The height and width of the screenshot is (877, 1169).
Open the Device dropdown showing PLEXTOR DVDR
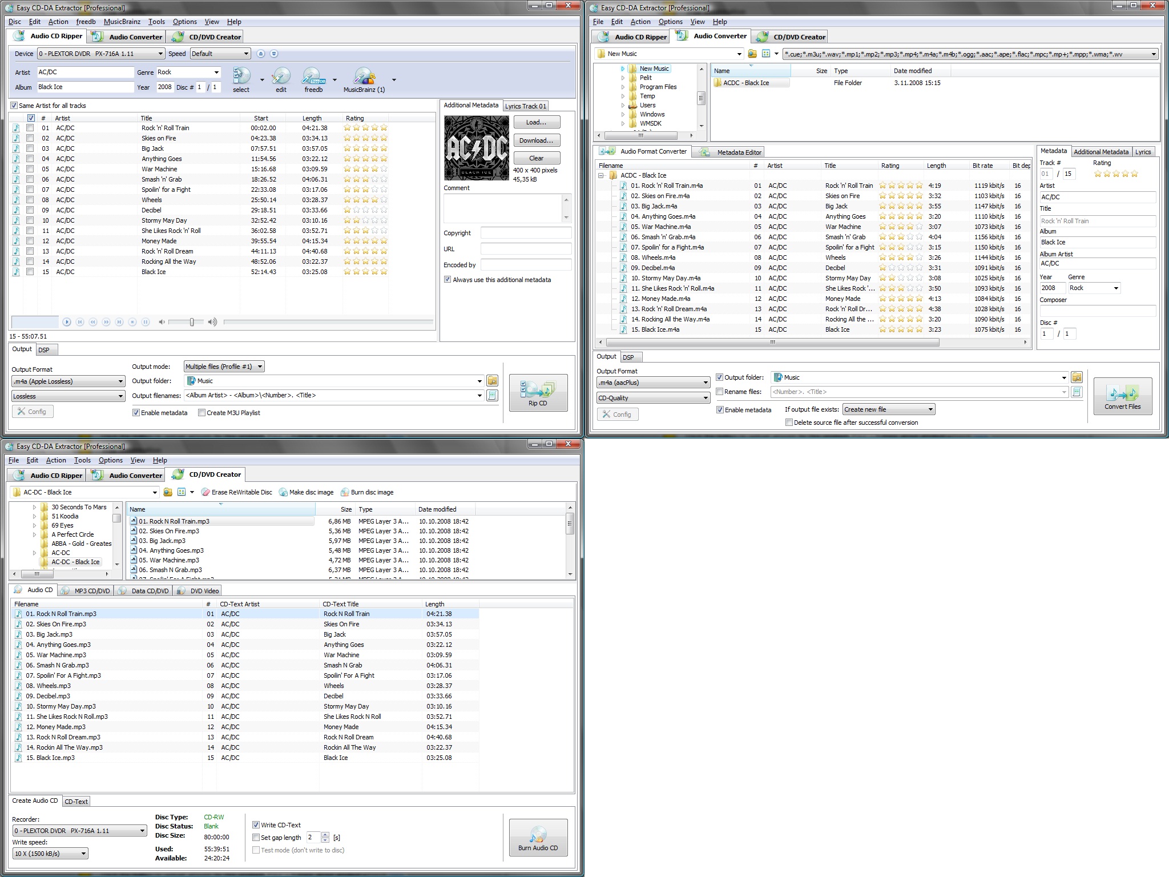coord(101,54)
